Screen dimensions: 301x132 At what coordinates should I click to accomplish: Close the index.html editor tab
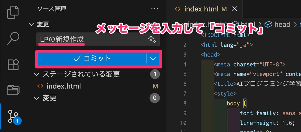tap(235, 9)
